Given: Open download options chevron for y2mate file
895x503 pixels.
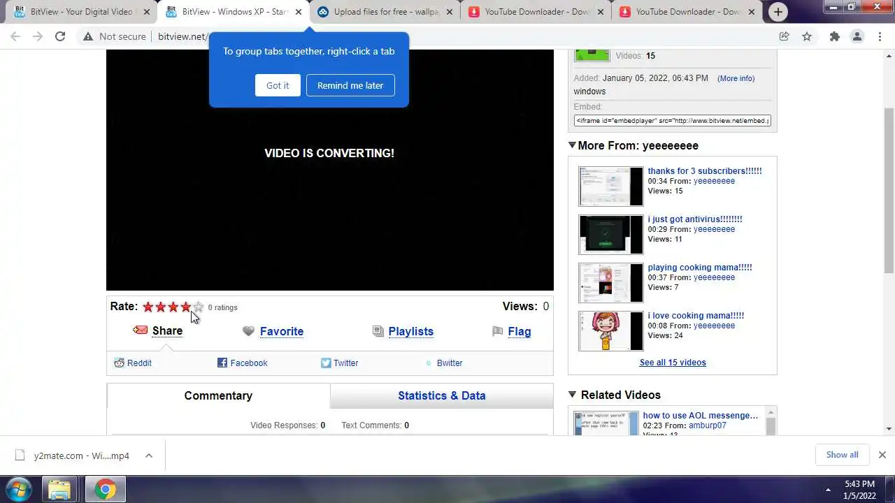Looking at the screenshot, I should [149, 455].
